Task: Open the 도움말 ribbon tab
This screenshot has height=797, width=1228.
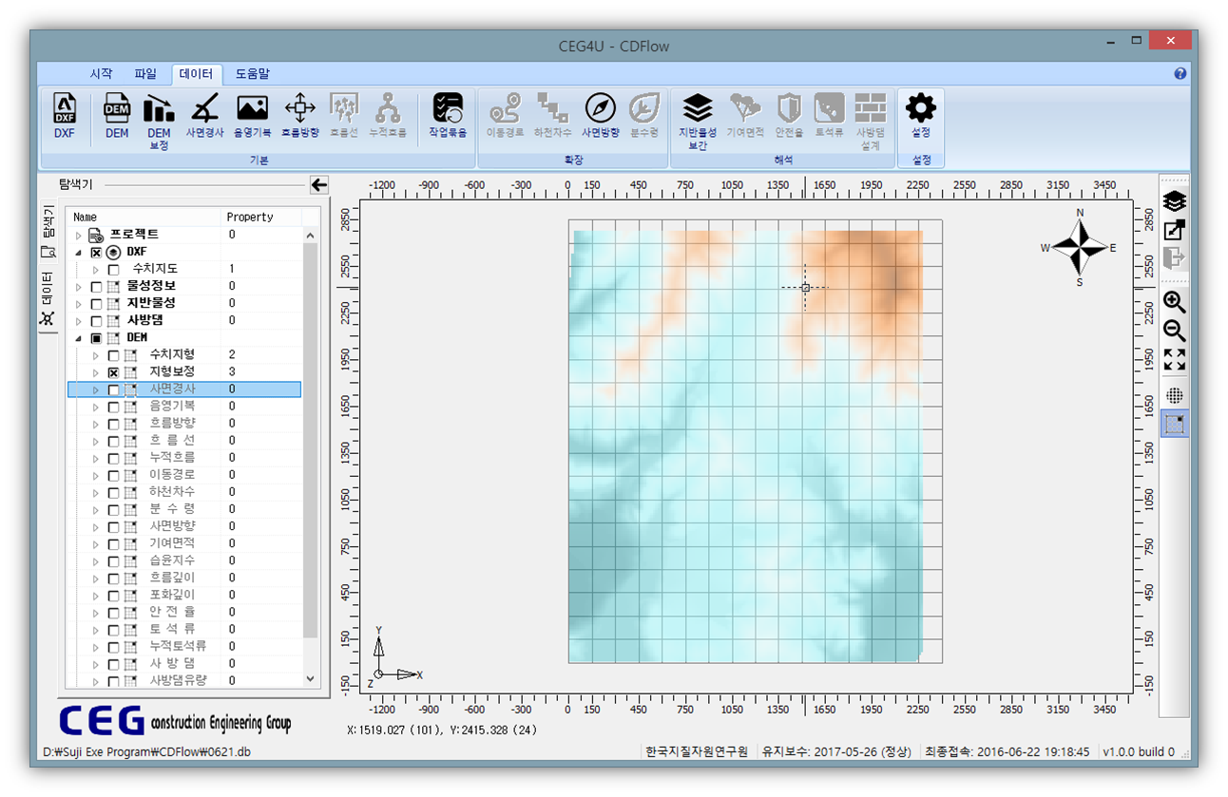Action: pos(253,73)
